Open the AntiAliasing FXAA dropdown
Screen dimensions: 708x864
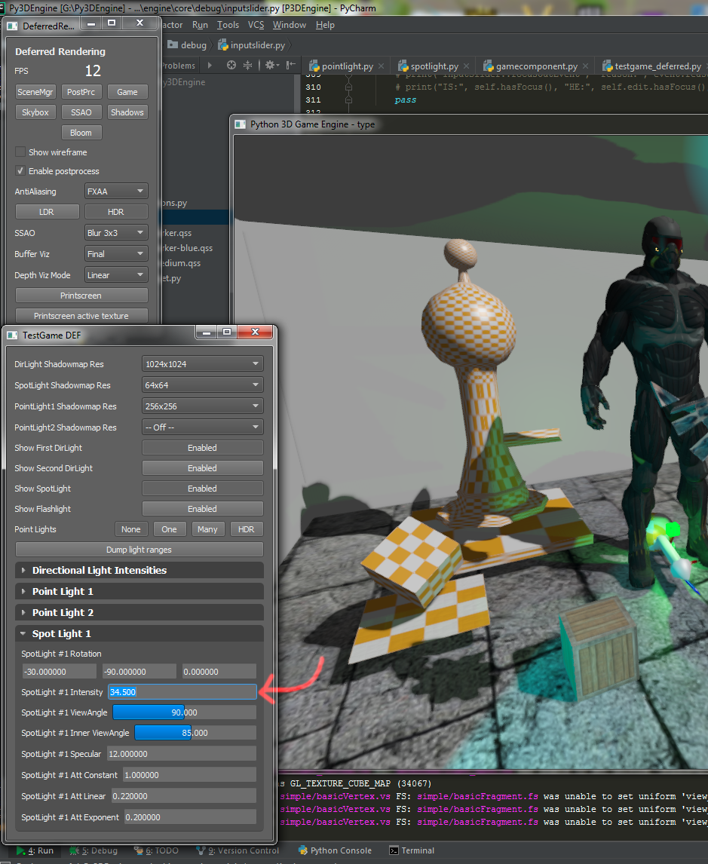click(x=116, y=191)
